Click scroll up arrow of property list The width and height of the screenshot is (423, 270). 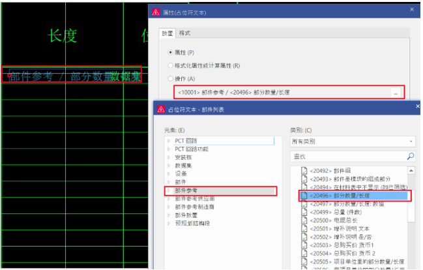click(411, 171)
